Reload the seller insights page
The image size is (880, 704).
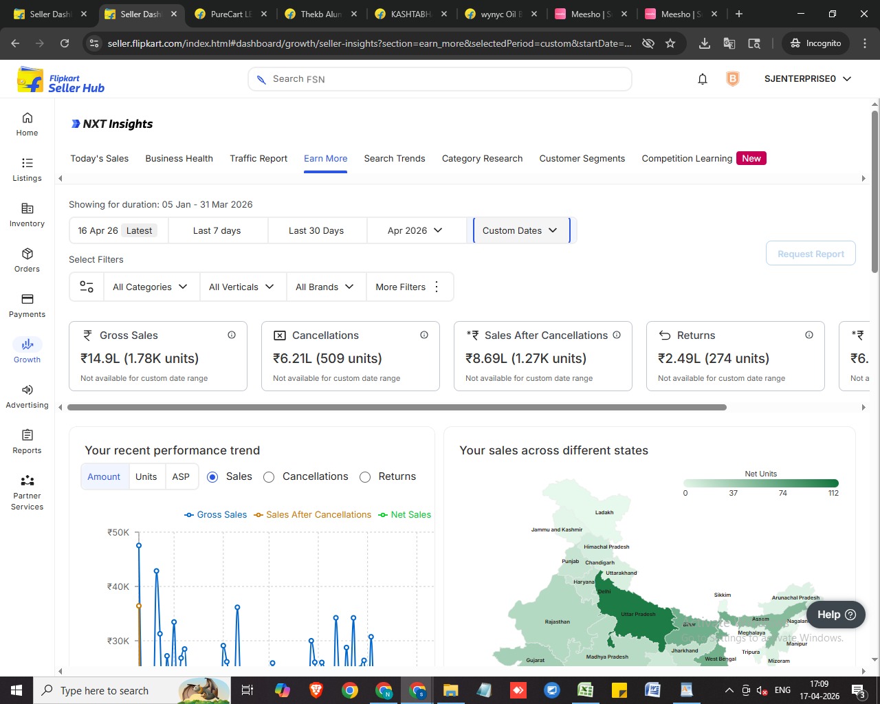[65, 43]
